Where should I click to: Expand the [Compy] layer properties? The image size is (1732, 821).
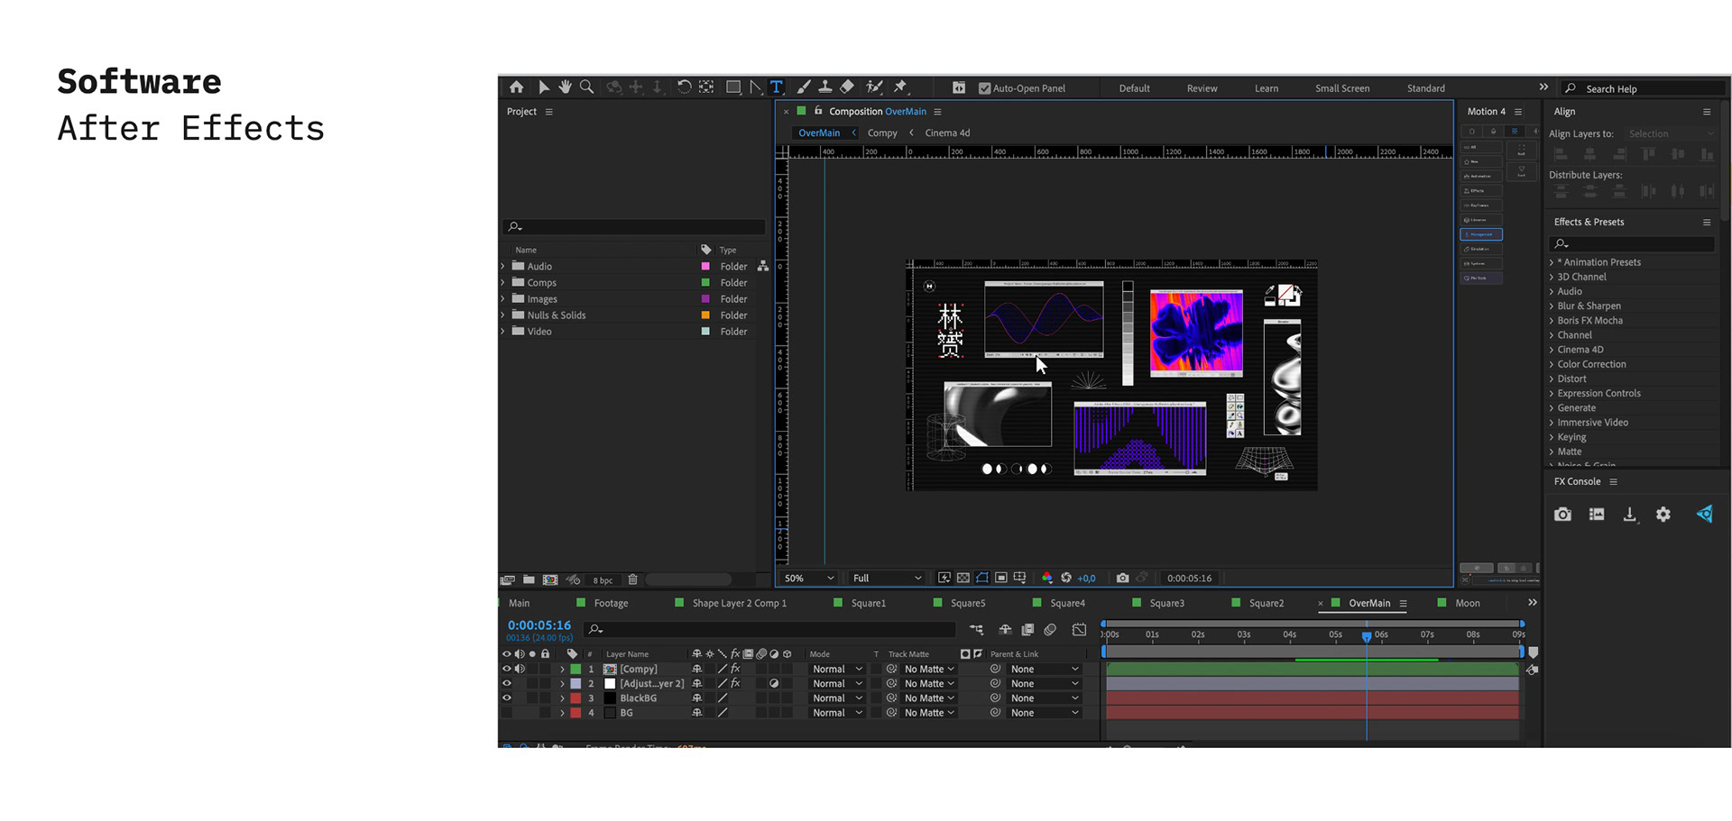pos(562,669)
